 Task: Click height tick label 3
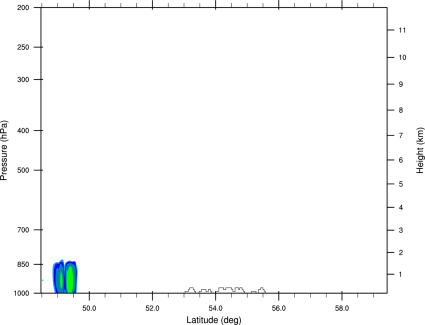click(x=401, y=230)
